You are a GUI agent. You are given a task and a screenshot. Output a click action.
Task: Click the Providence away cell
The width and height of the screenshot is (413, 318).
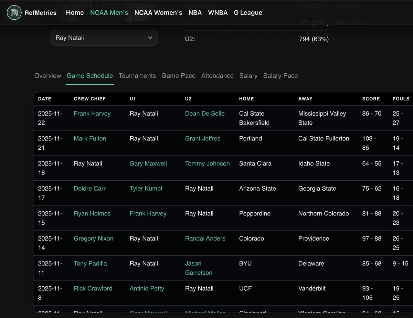point(314,238)
